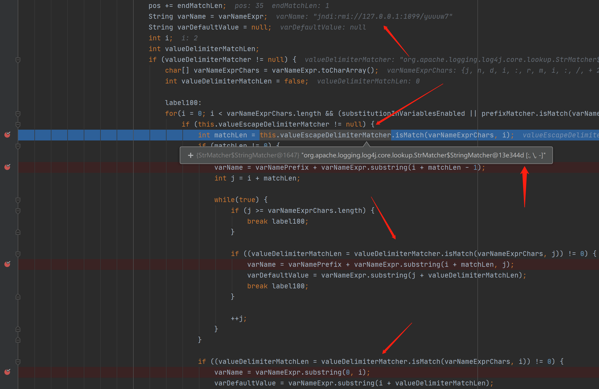Fold the for(i = 0 loop
The height and width of the screenshot is (389, 599).
coord(18,113)
